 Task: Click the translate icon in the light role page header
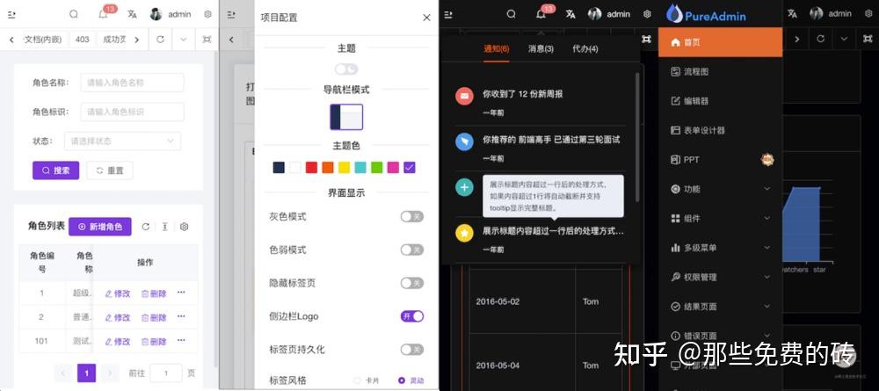133,15
